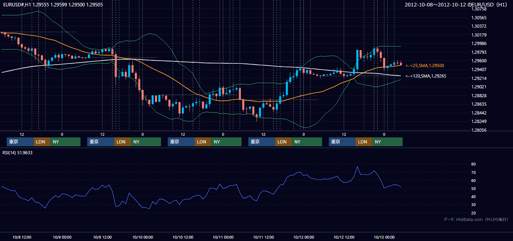Click the 10/9 12:00 time axis label
This screenshot has height=241, width=513.
click(102, 237)
